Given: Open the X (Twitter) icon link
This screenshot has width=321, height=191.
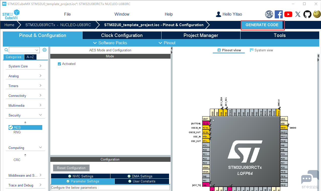Looking at the screenshot, I should click(x=298, y=14).
